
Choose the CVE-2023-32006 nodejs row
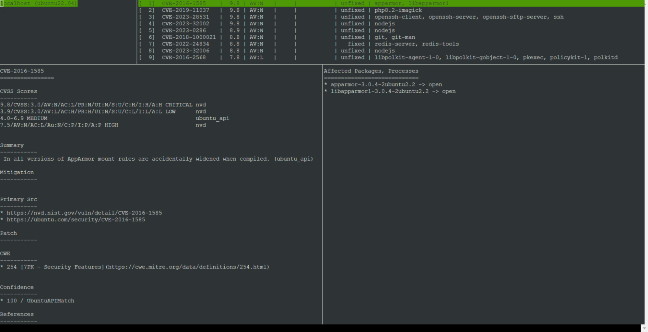pos(185,51)
